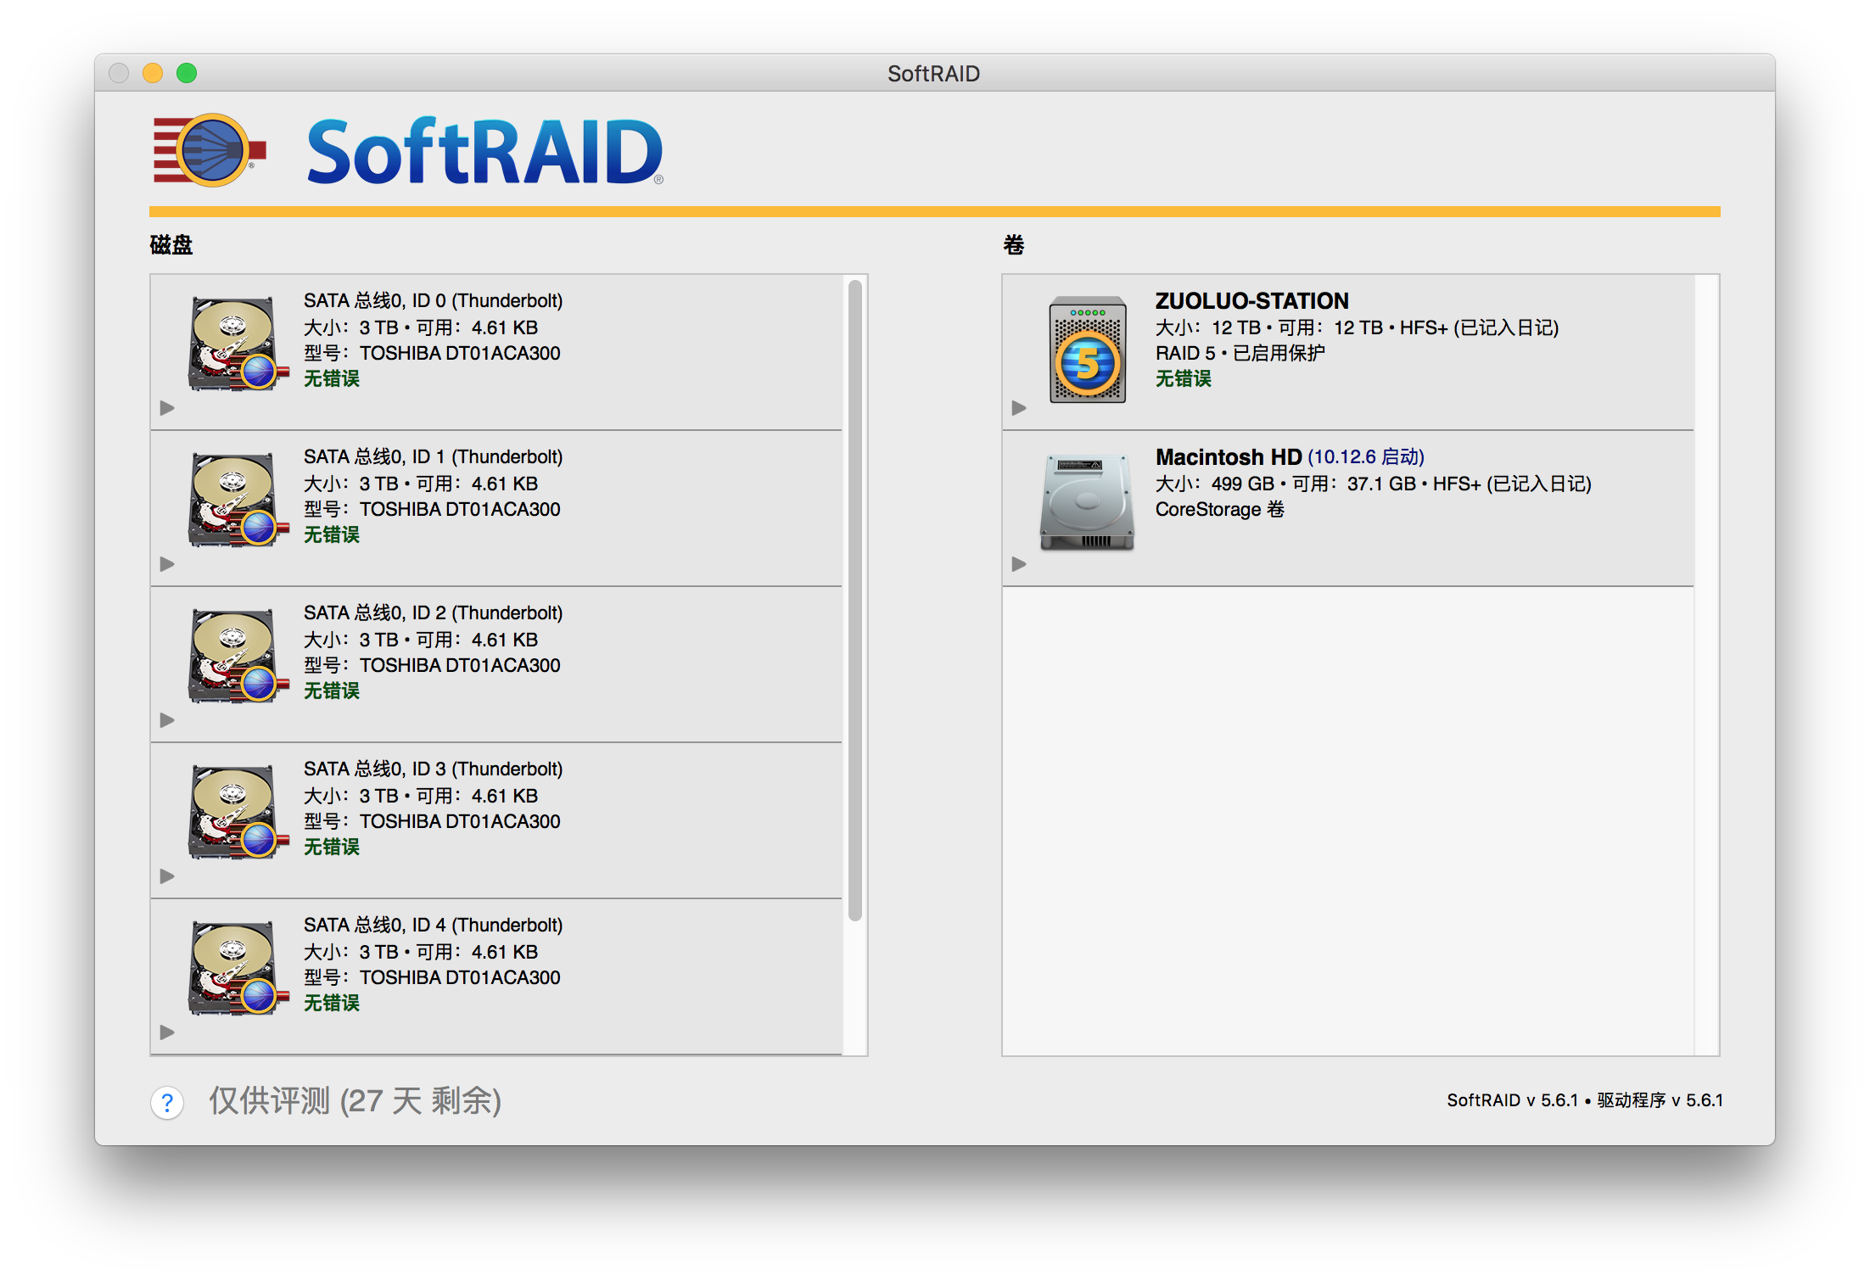Image resolution: width=1870 pixels, height=1281 pixels.
Task: Click the ZUOLUO-STATION RAID 5 volume icon
Action: click(x=1088, y=349)
